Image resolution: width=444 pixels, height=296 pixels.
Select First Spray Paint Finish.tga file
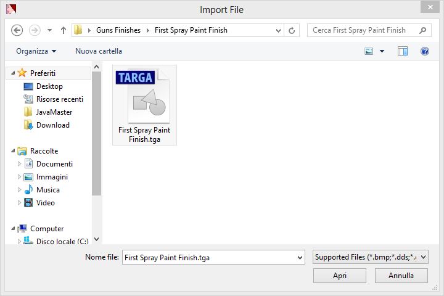pyautogui.click(x=144, y=105)
